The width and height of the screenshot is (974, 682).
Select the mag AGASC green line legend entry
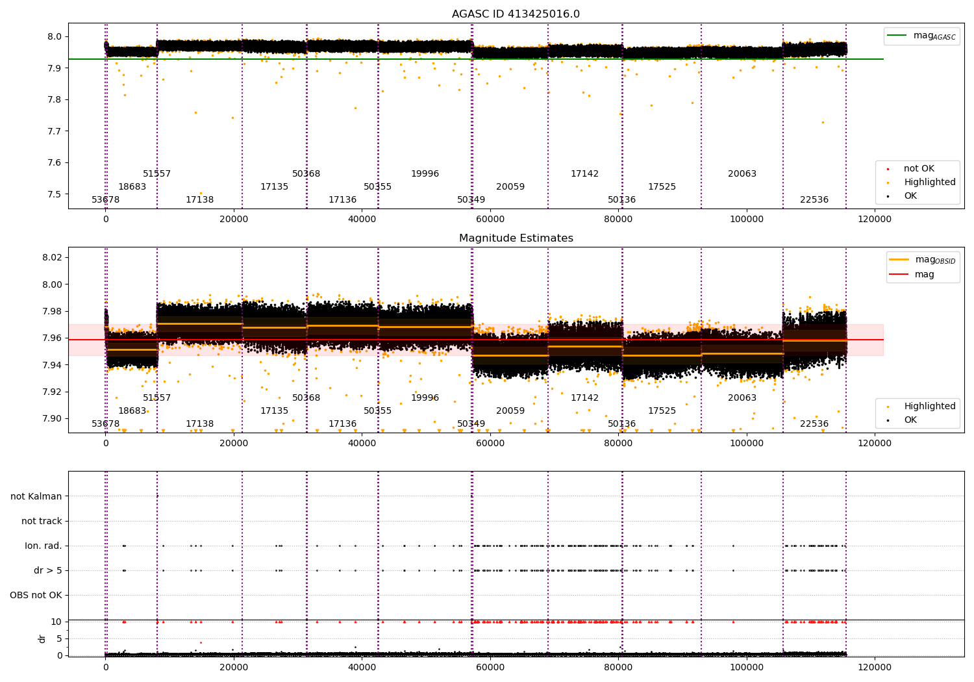(x=921, y=36)
